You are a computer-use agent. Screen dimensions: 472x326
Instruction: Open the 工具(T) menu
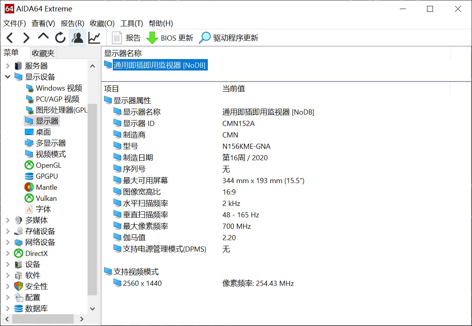132,24
